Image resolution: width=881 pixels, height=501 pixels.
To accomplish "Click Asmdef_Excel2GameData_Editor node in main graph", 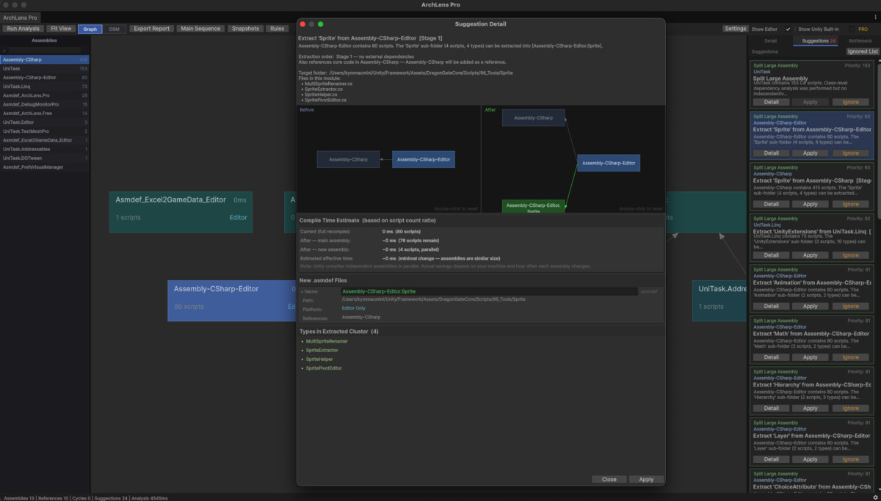I will pos(181,212).
